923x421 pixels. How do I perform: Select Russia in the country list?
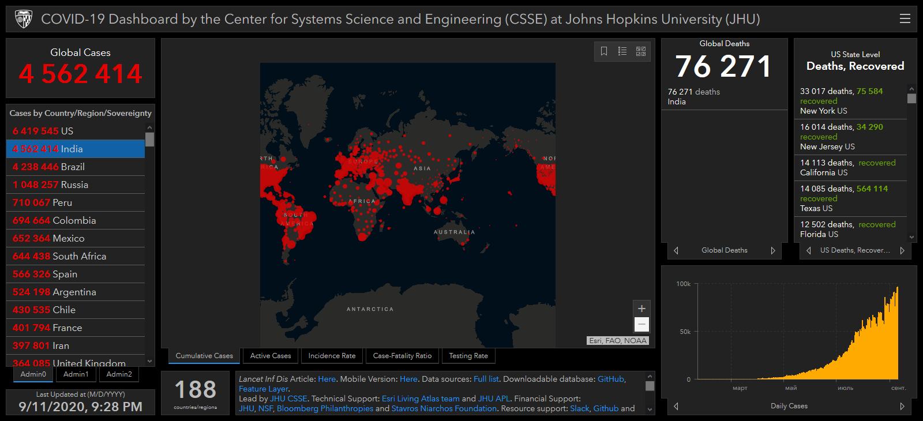tap(76, 185)
